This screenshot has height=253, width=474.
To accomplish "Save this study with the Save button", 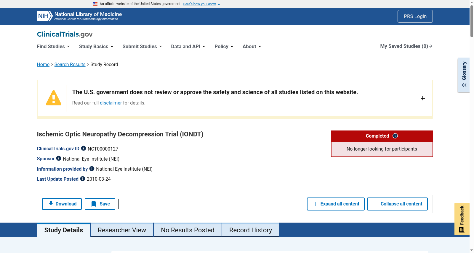I will [x=100, y=204].
